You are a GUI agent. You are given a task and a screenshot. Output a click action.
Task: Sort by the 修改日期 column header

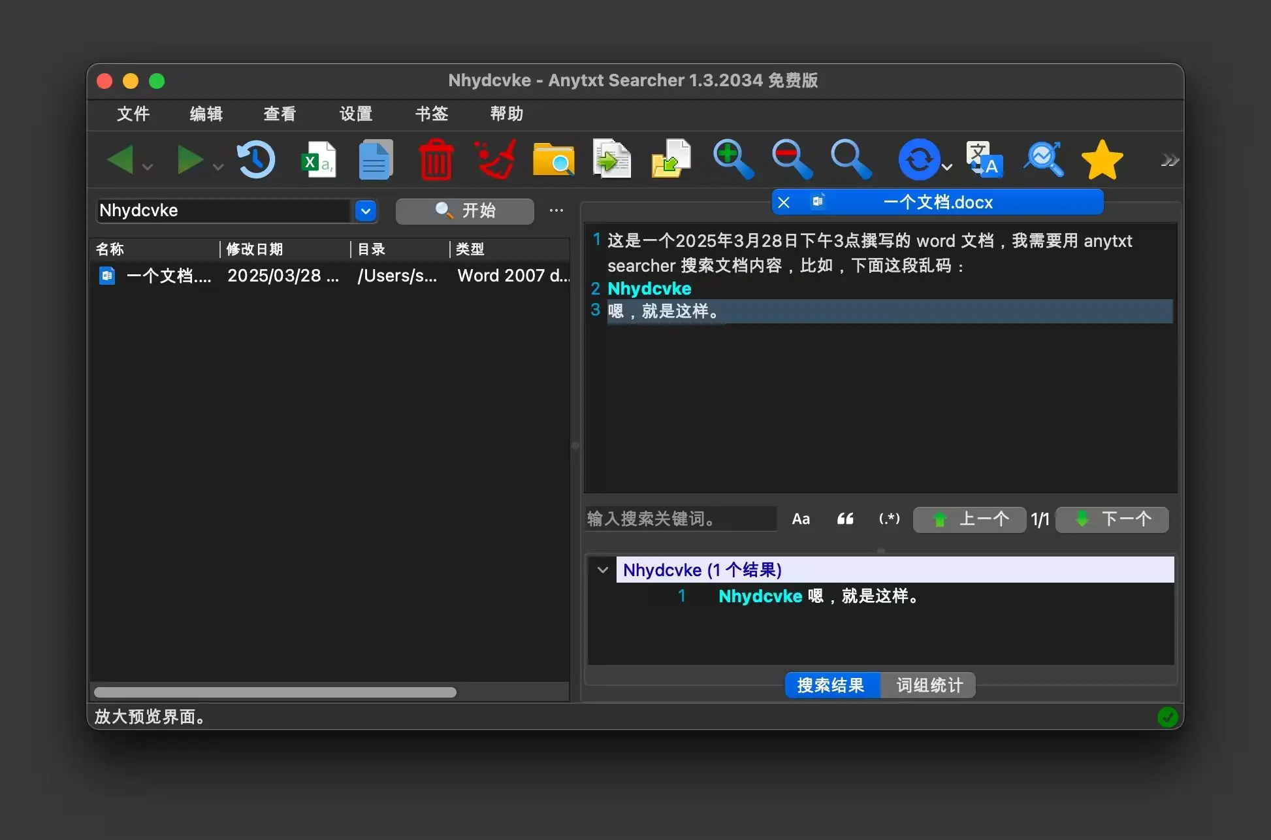click(x=285, y=250)
